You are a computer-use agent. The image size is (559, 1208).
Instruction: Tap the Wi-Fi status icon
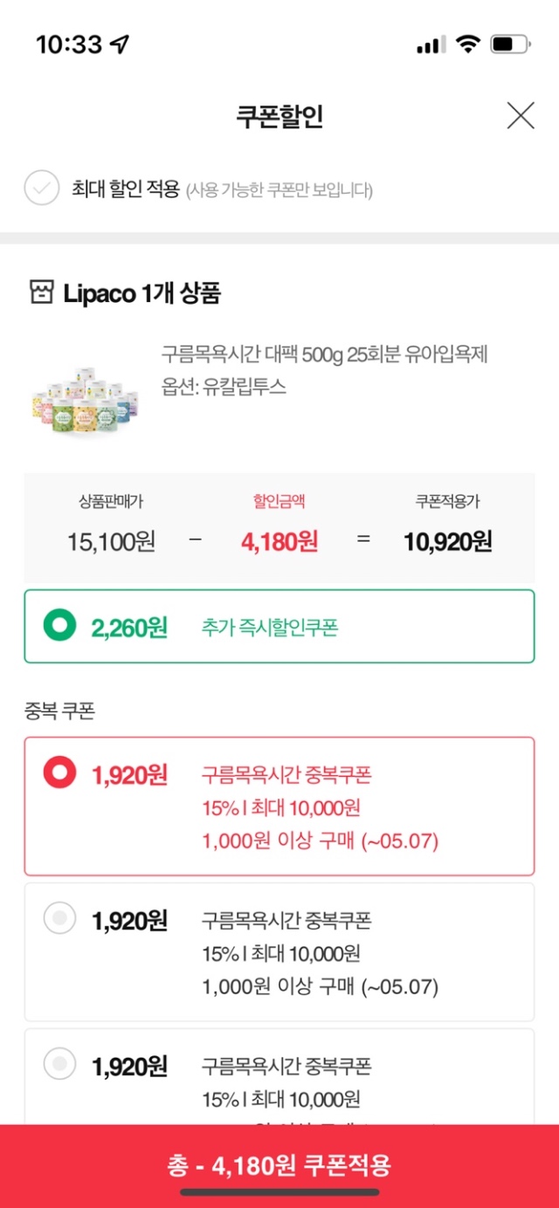tap(469, 45)
